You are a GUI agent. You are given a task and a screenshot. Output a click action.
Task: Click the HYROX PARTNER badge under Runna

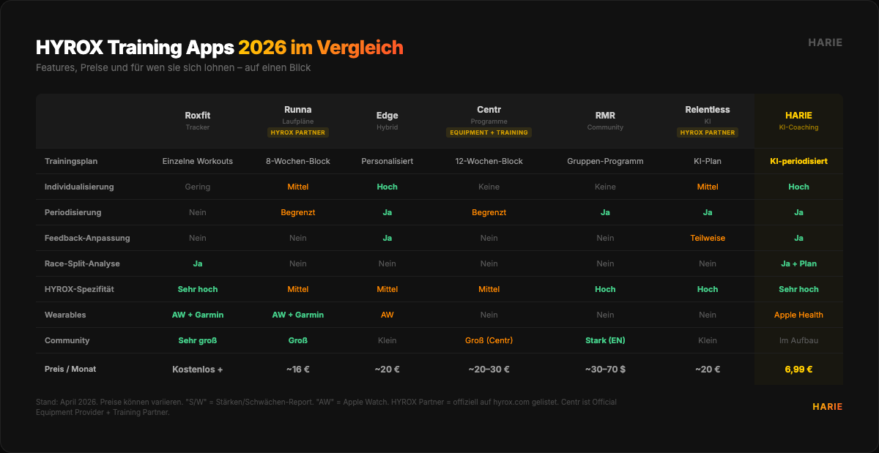pos(297,132)
